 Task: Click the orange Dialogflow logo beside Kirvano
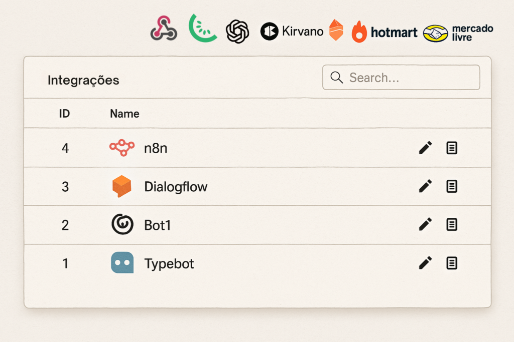point(336,30)
